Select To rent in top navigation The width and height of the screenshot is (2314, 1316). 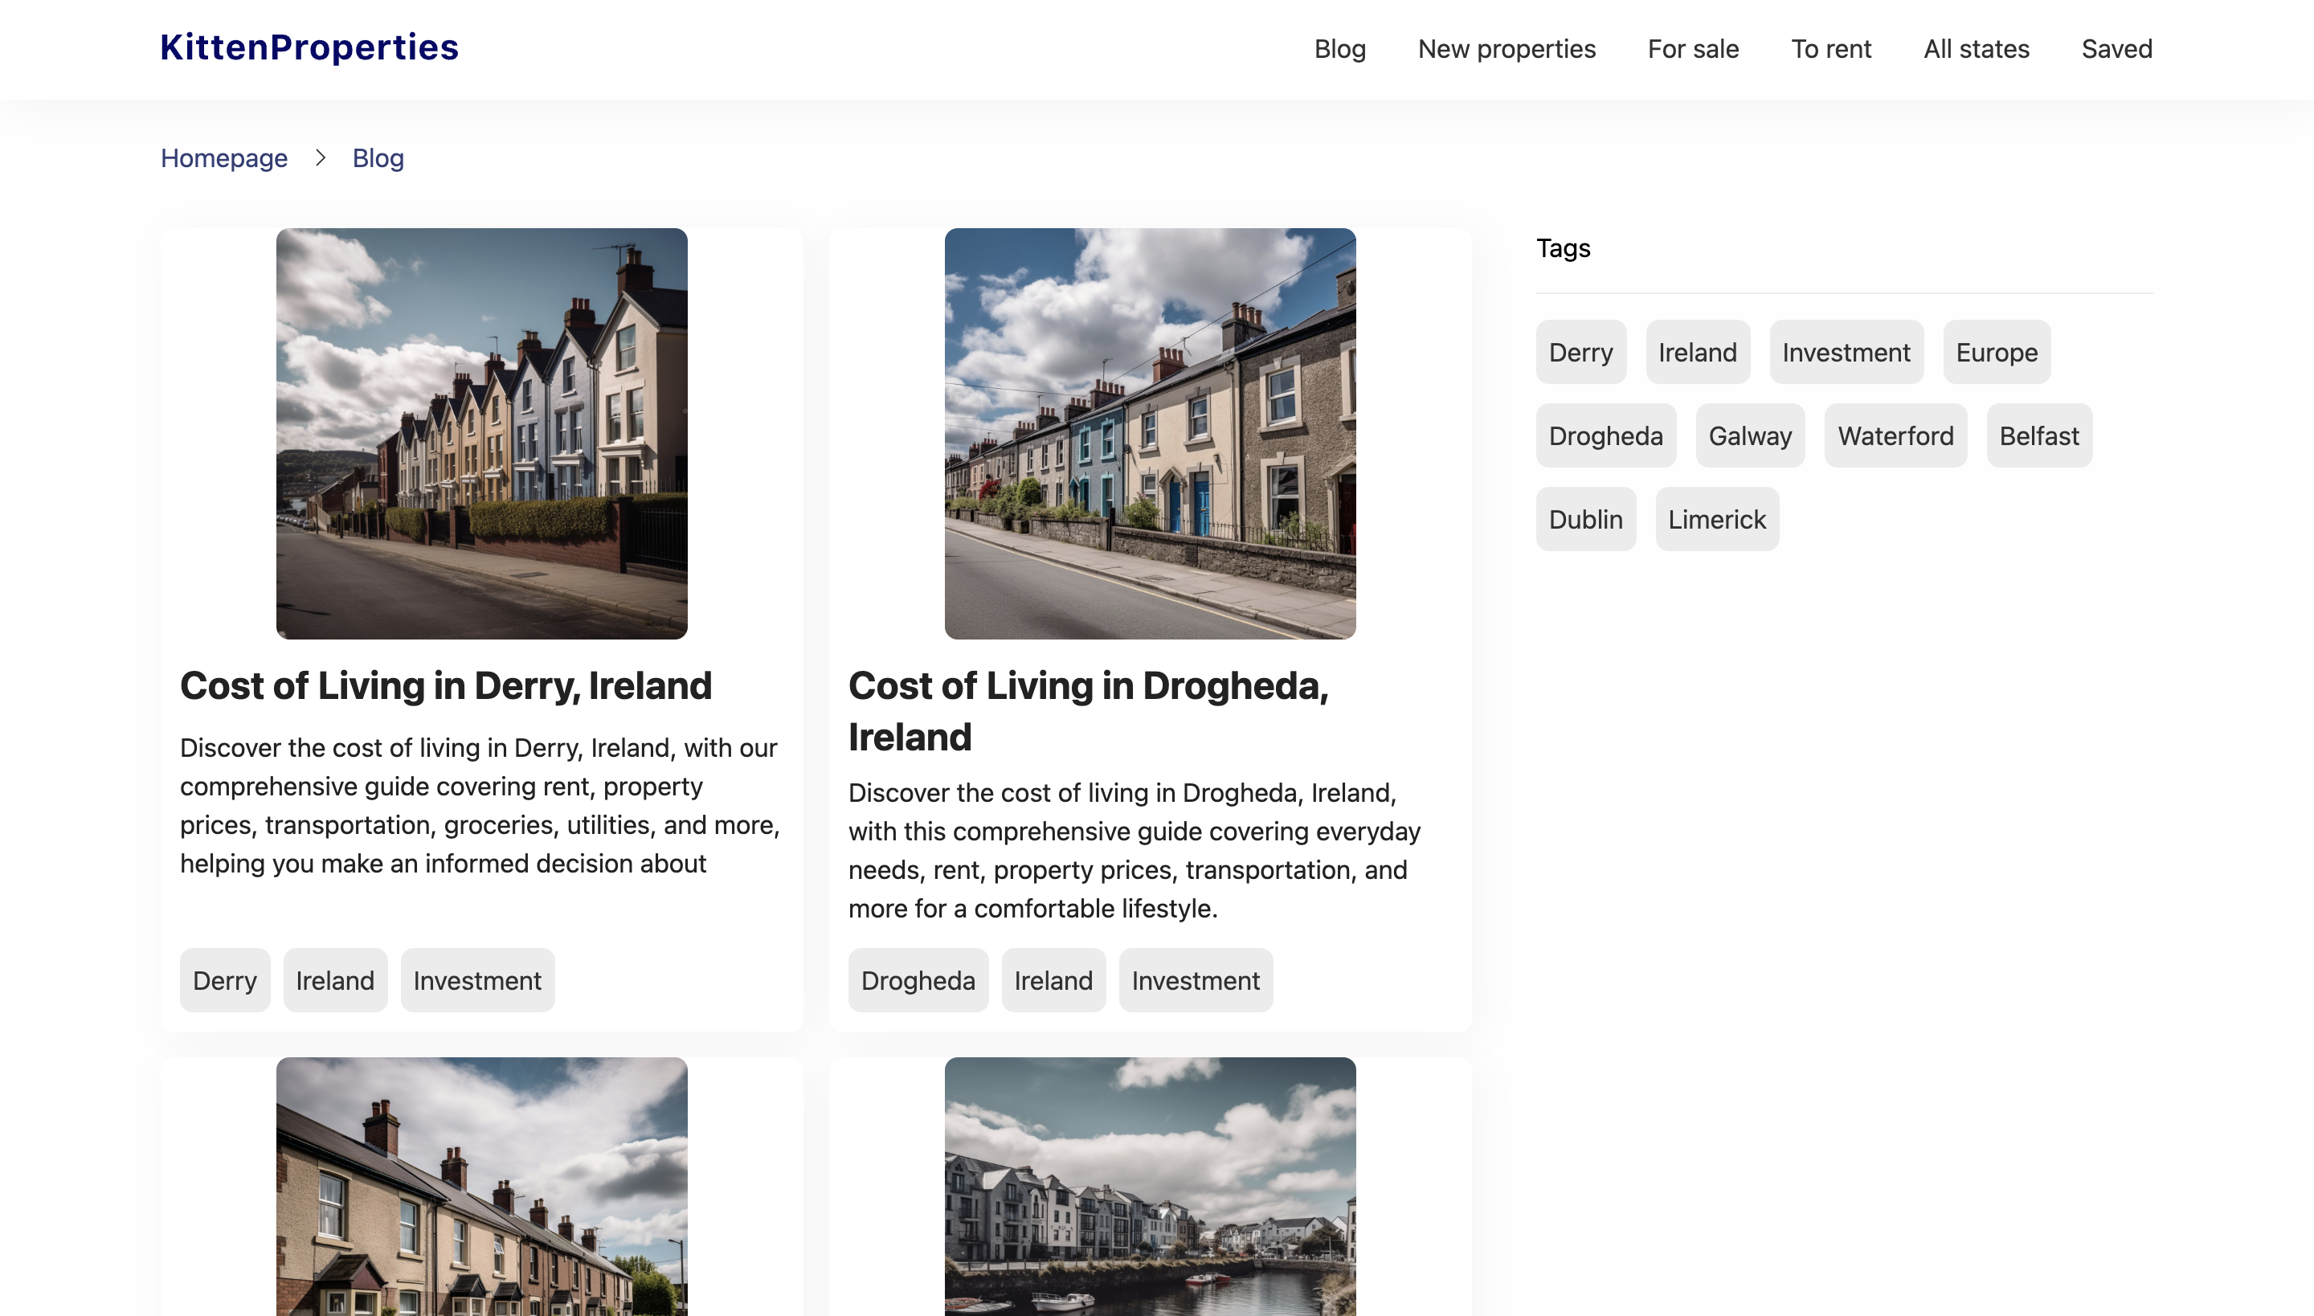pyautogui.click(x=1831, y=49)
